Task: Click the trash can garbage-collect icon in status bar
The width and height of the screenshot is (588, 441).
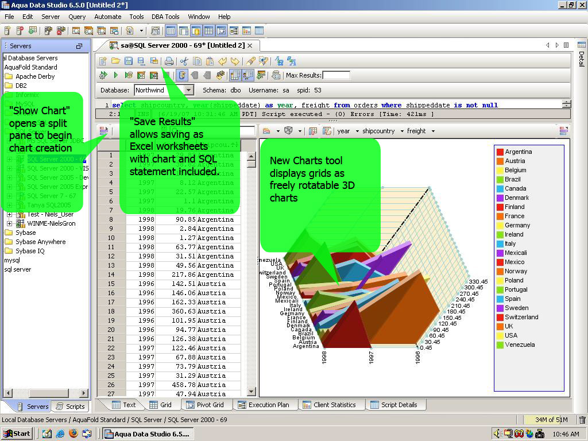Action: (582, 420)
